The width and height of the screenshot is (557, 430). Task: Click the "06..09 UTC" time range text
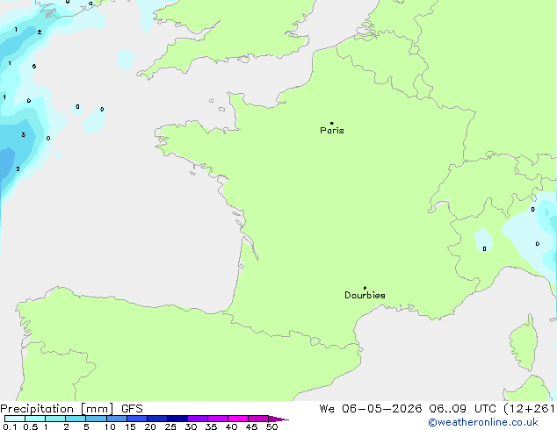462,409
